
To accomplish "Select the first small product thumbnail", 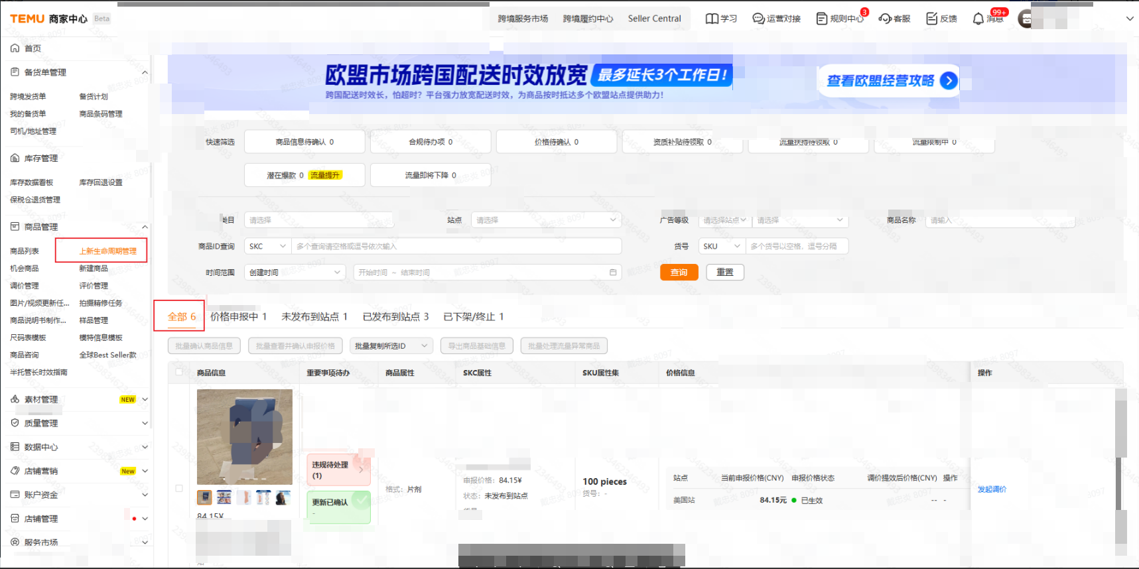I will [204, 497].
